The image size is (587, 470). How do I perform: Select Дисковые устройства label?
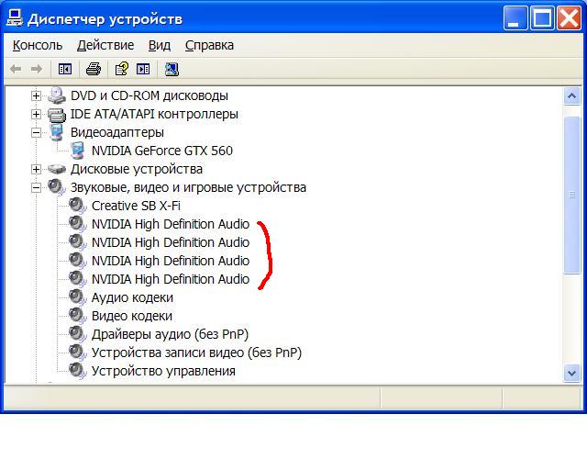tap(137, 169)
